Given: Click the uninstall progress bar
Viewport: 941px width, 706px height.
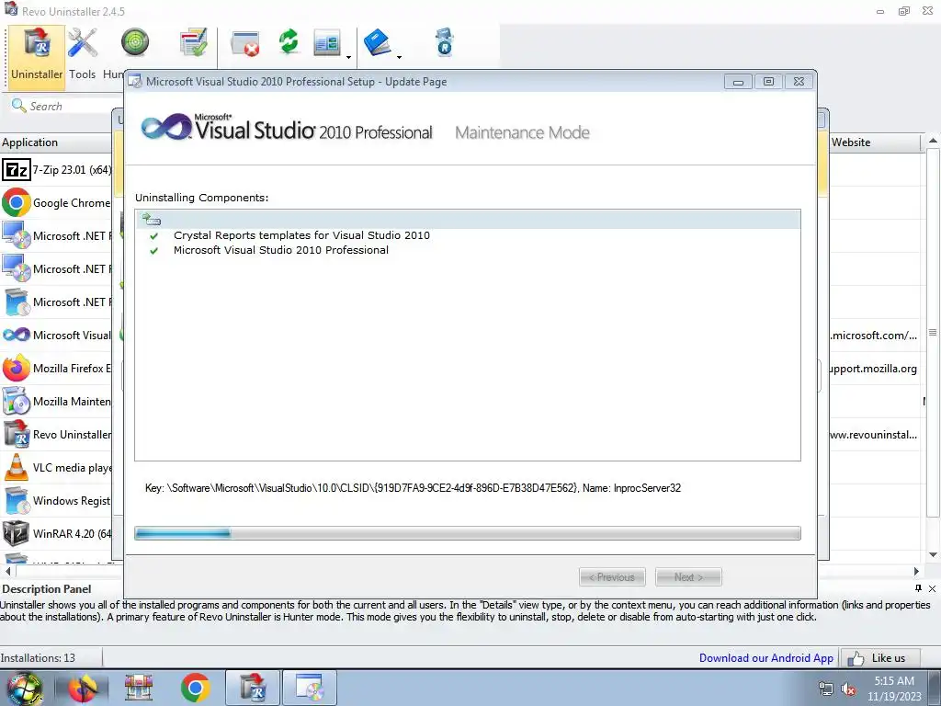Looking at the screenshot, I should (x=468, y=533).
